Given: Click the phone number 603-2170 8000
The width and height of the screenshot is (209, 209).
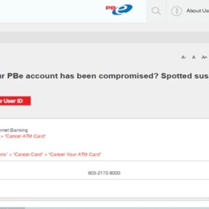Looking at the screenshot, I should click(x=104, y=173).
